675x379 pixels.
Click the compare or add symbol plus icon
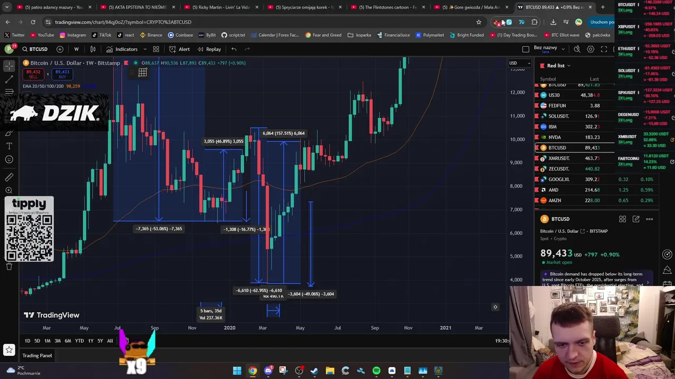point(60,49)
